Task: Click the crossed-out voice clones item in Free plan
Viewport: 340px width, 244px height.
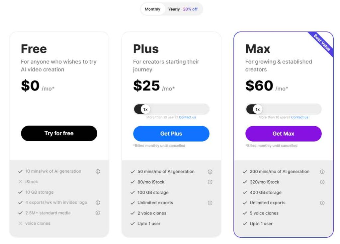Action: pyautogui.click(x=37, y=223)
